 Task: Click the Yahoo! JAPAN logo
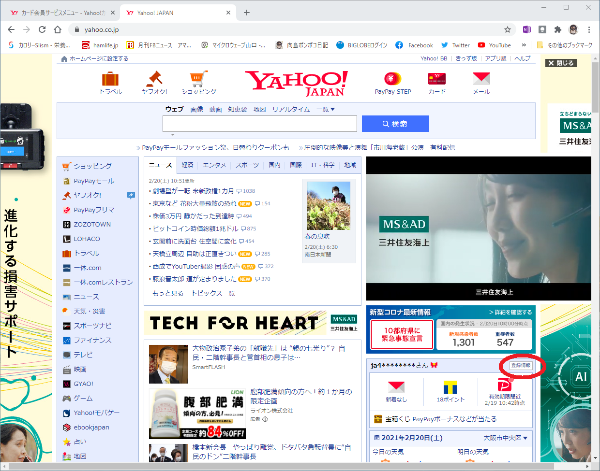[x=296, y=83]
